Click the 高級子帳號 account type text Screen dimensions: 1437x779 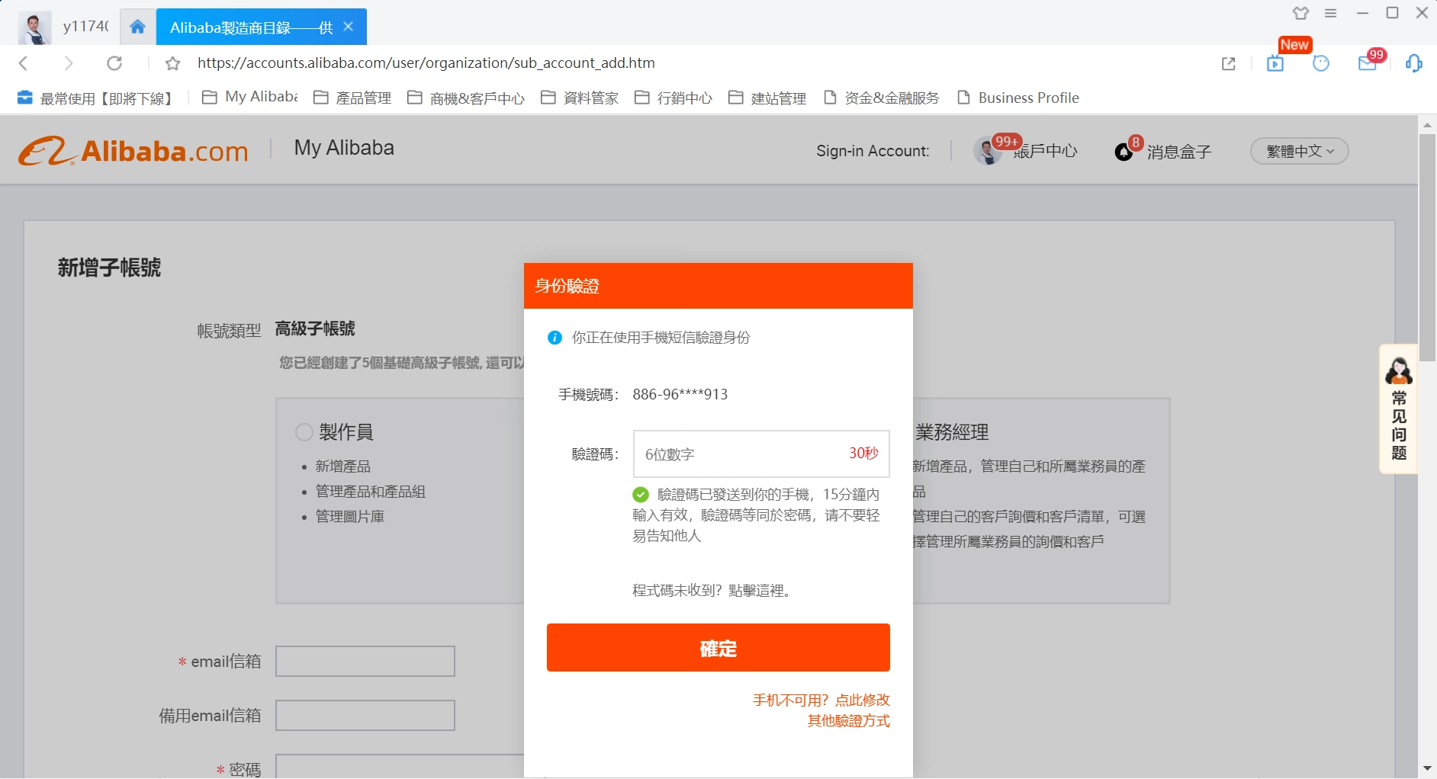[x=315, y=329]
